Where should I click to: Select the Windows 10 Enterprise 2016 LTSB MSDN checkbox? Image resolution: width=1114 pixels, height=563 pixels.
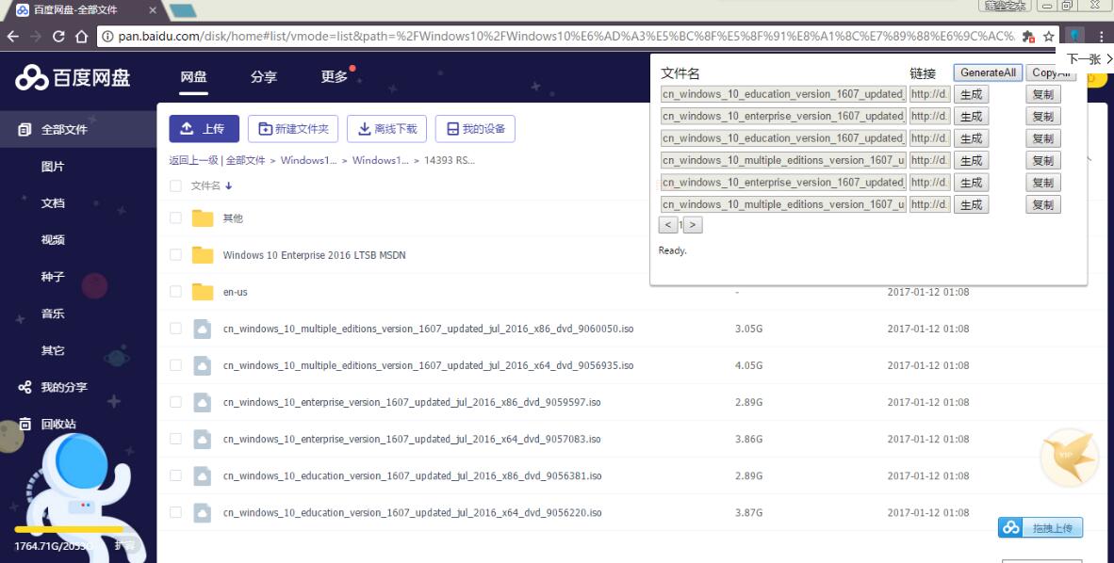(x=175, y=255)
